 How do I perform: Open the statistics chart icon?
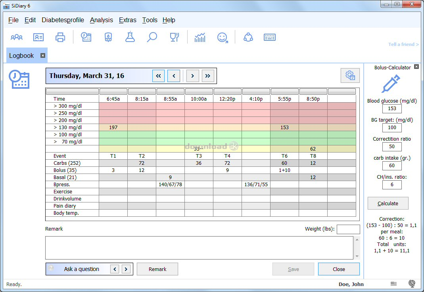[200, 38]
